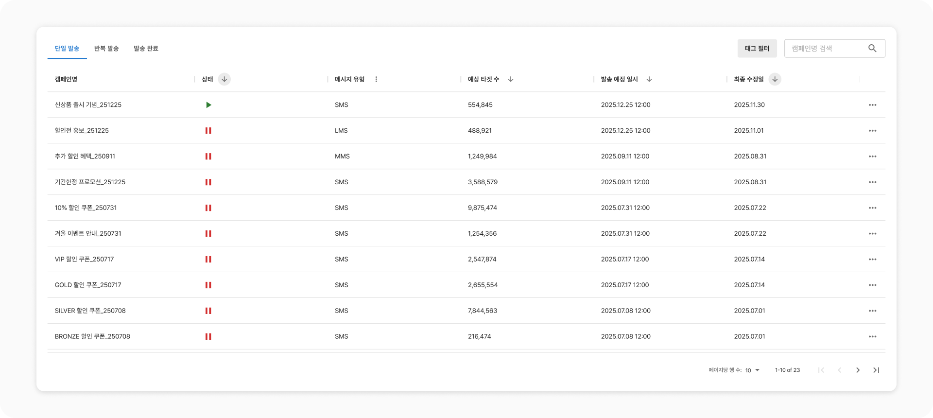Click the search magnifier icon

[x=872, y=49]
